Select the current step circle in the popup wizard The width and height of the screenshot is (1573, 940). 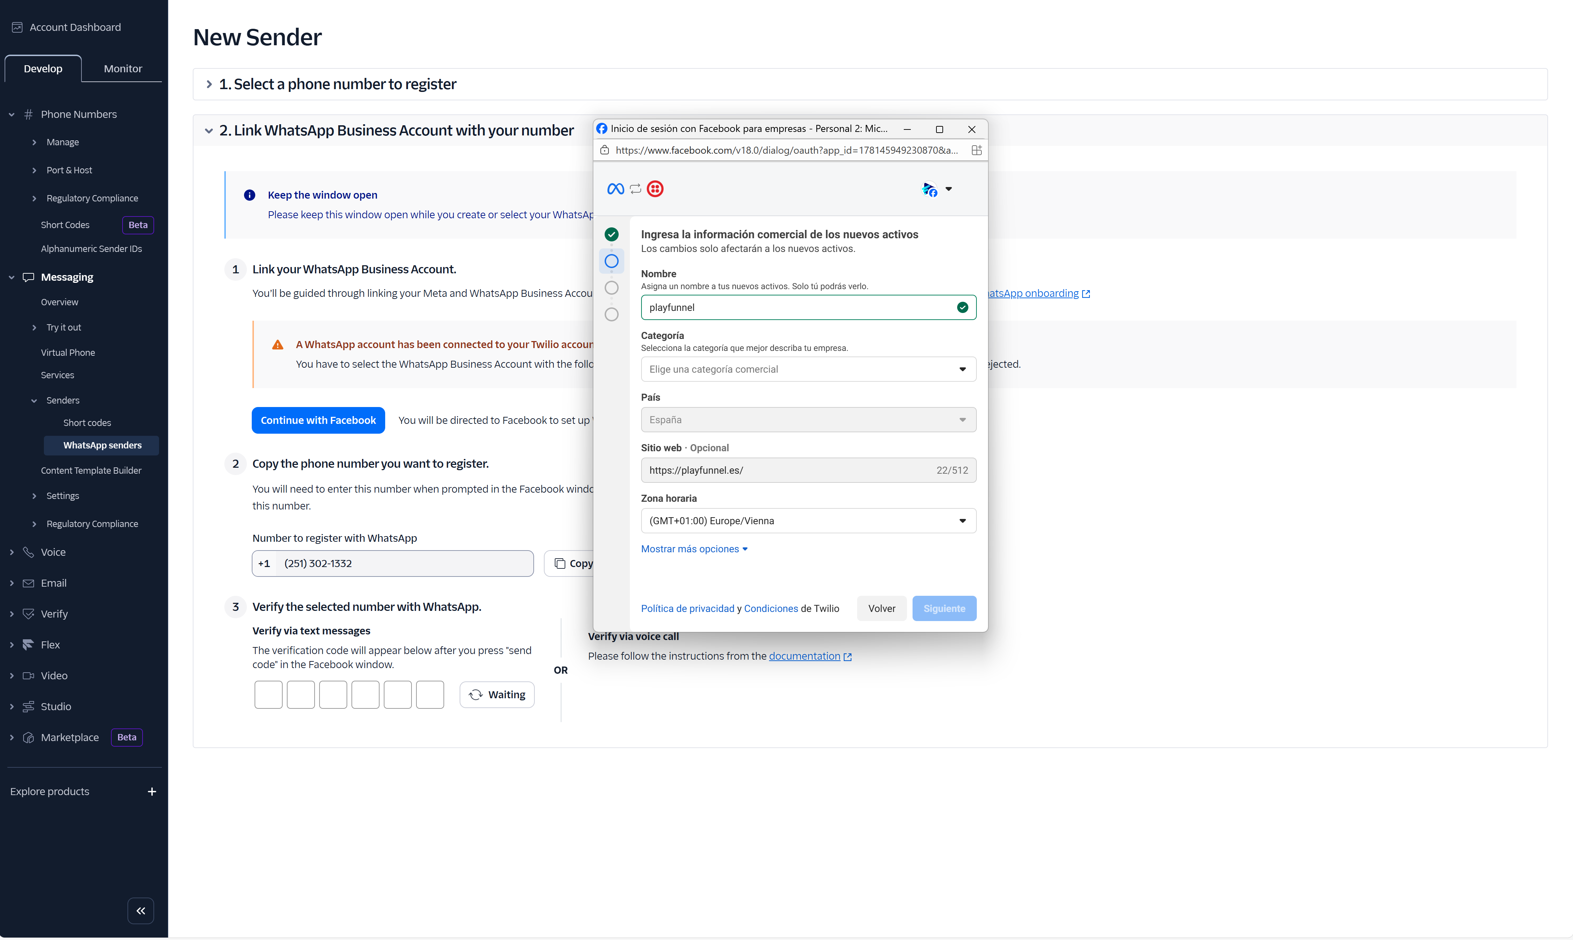click(611, 261)
